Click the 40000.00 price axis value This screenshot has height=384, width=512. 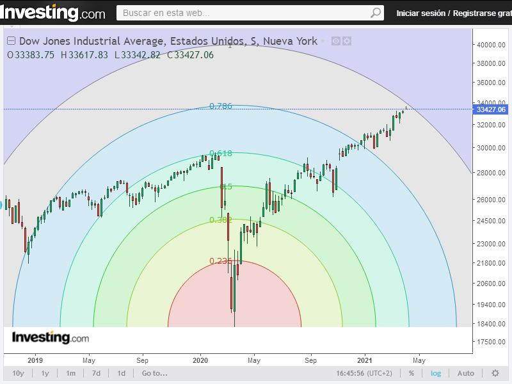491,45
